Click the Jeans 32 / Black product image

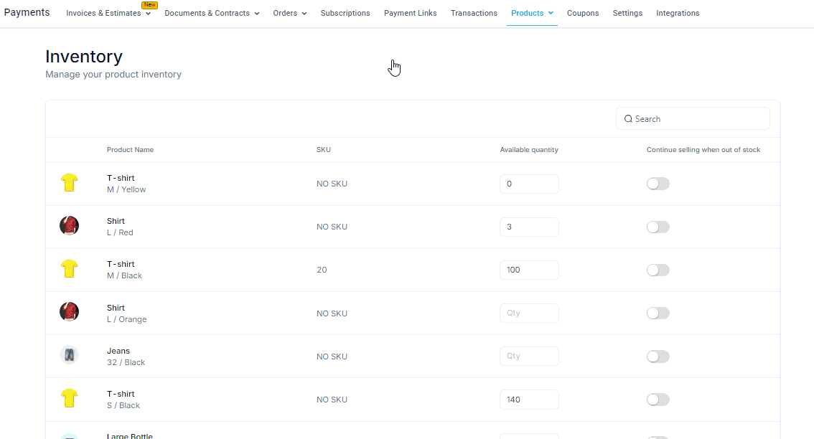tap(69, 356)
